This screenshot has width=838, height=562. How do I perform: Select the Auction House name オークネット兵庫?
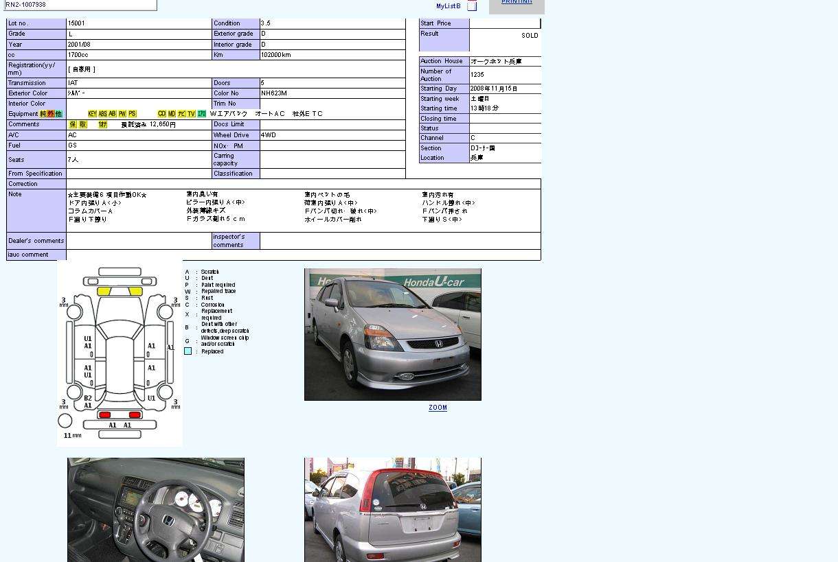[x=496, y=61]
